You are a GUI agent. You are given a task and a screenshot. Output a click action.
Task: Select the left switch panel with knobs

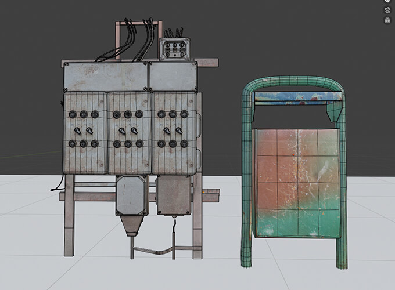tap(85, 132)
